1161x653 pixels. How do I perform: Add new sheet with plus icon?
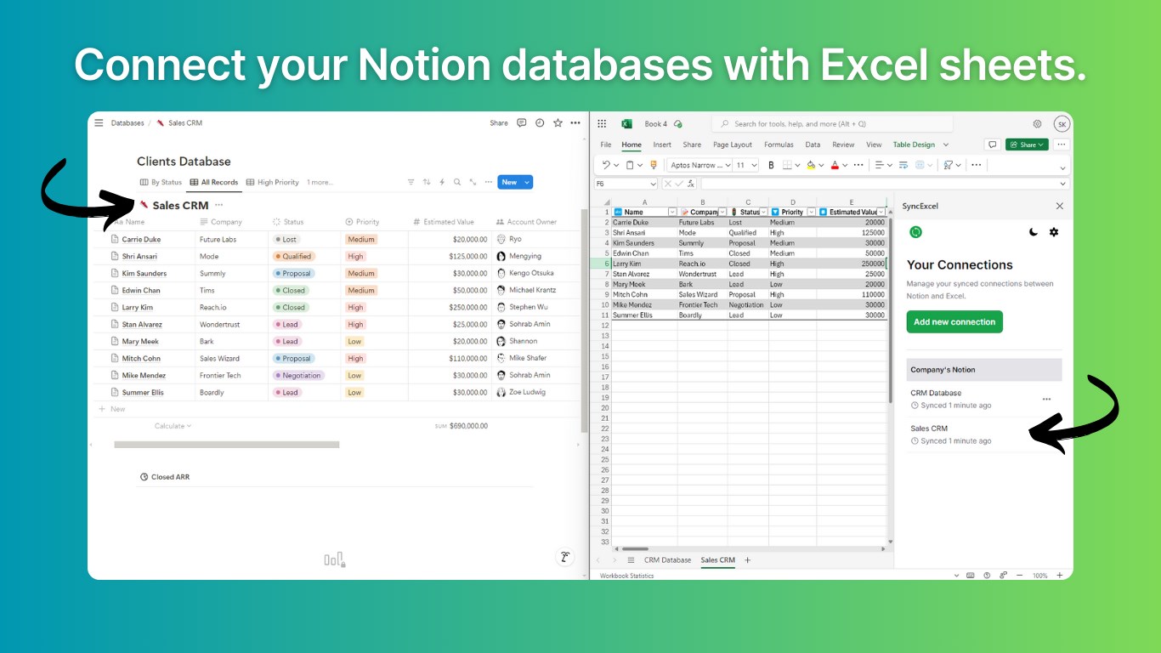tap(748, 560)
